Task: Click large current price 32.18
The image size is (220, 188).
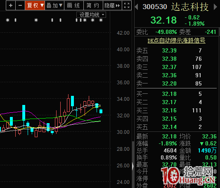Action: pos(163,20)
